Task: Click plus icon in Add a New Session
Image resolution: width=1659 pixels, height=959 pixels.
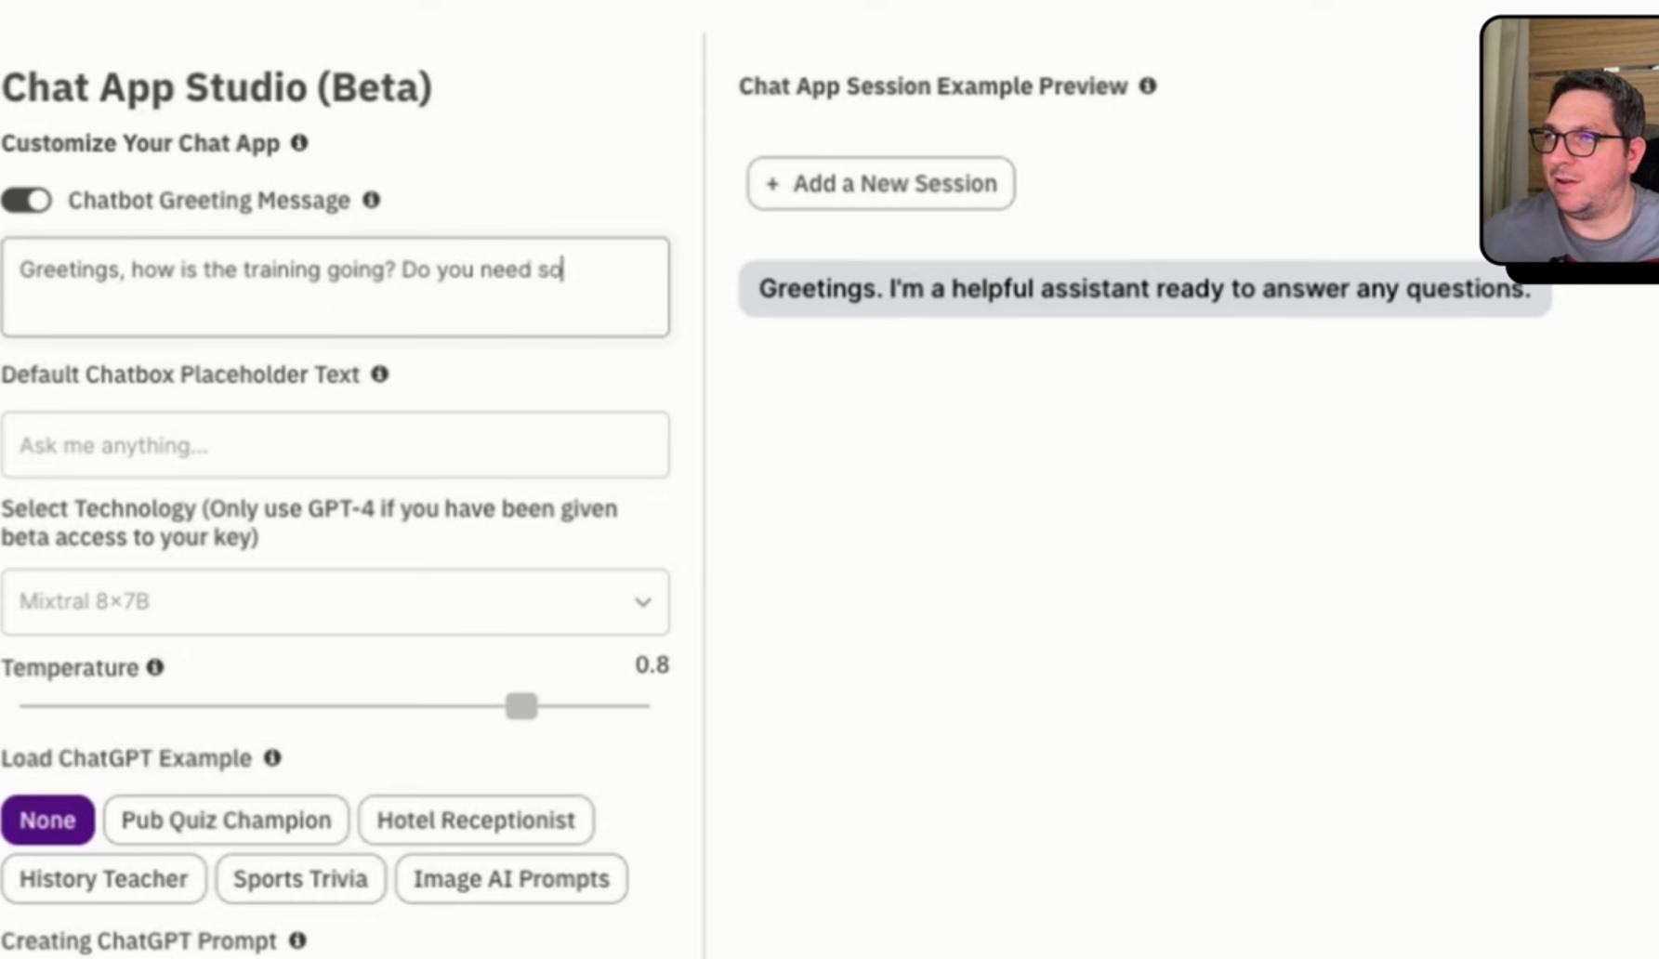Action: pos(771,184)
